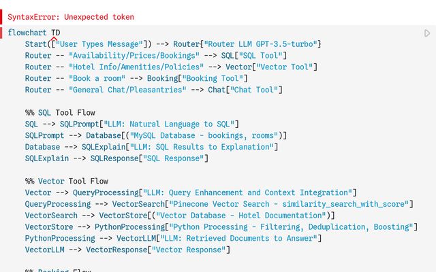Click the "Availability/Prices/Bookings" edge label
The width and height of the screenshot is (436, 272).
[134, 56]
